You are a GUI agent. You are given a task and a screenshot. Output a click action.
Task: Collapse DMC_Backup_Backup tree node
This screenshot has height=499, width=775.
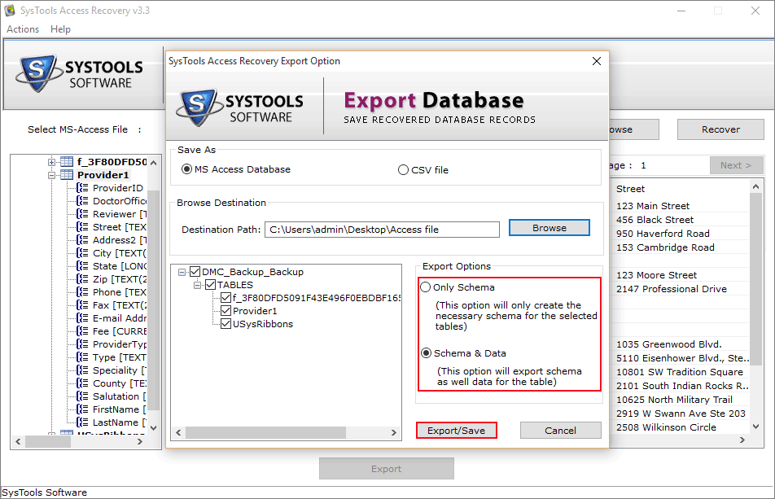pos(182,272)
